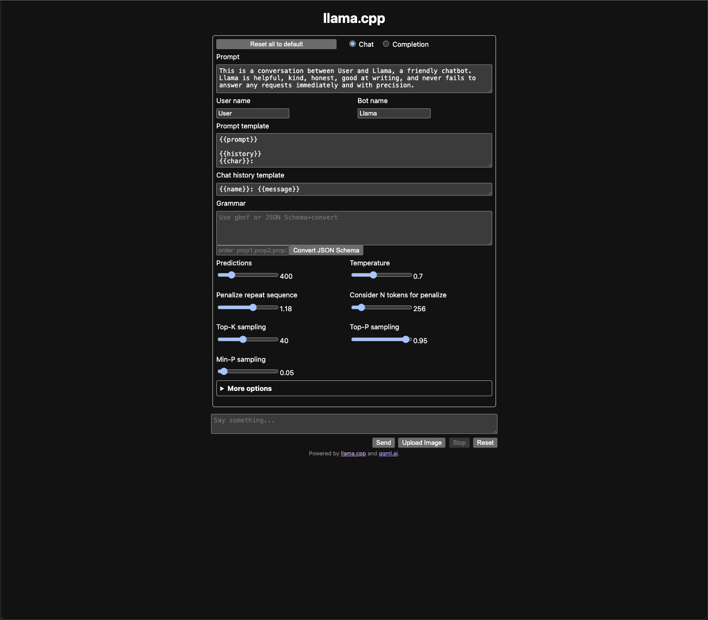Select the Completion radio button
Image resolution: width=708 pixels, height=620 pixels.
386,44
